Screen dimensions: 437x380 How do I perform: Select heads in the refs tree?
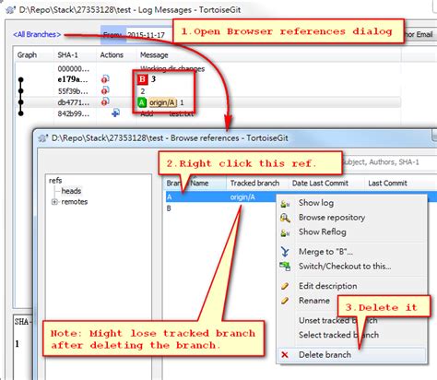click(x=71, y=191)
